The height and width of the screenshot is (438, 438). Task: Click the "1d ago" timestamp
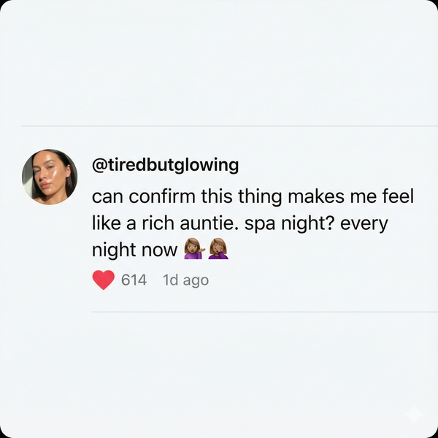185,280
